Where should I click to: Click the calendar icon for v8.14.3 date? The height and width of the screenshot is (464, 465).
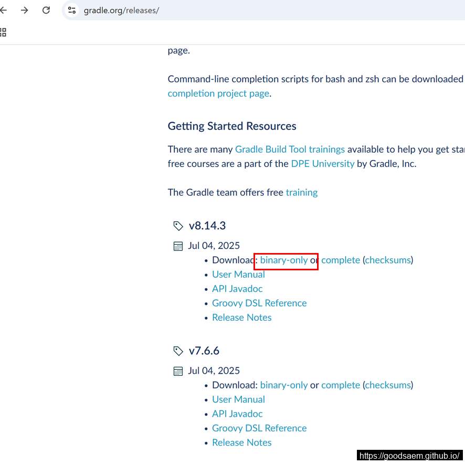click(178, 246)
